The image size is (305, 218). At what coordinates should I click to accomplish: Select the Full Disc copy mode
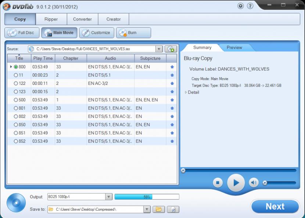pos(22,33)
